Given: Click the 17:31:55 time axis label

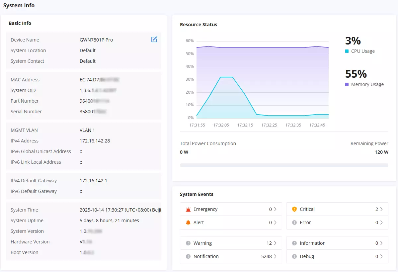Looking at the screenshot, I should 197,125.
